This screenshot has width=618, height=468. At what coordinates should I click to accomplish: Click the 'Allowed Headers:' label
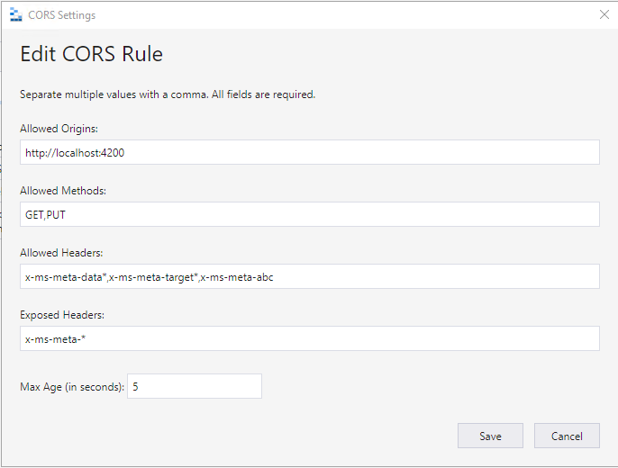[x=61, y=253]
